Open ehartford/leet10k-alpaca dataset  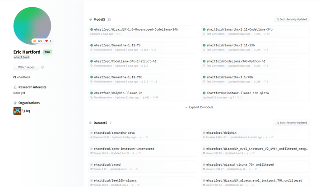point(143,182)
